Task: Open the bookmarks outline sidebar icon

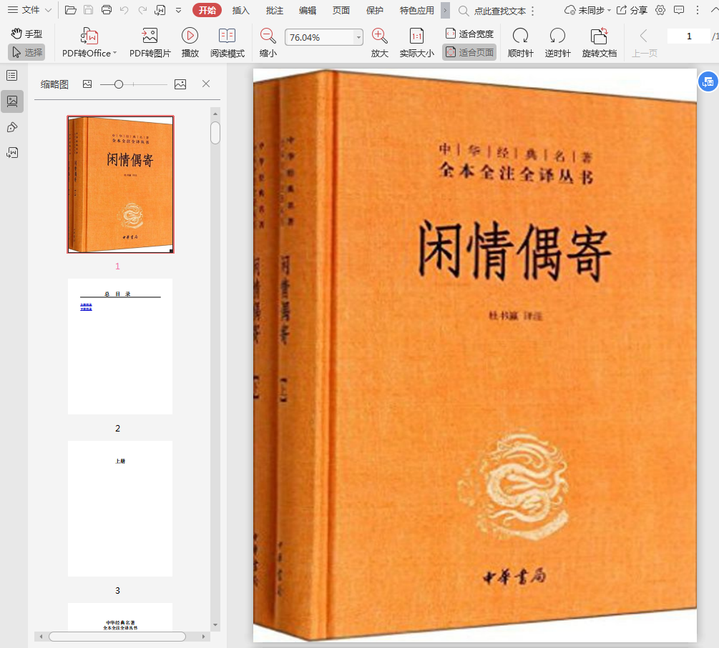Action: (12, 76)
